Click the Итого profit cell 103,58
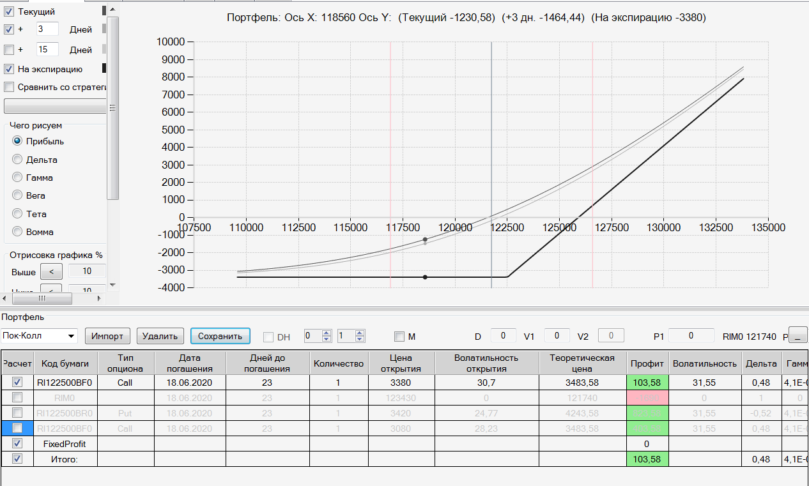The width and height of the screenshot is (809, 486). pos(648,459)
